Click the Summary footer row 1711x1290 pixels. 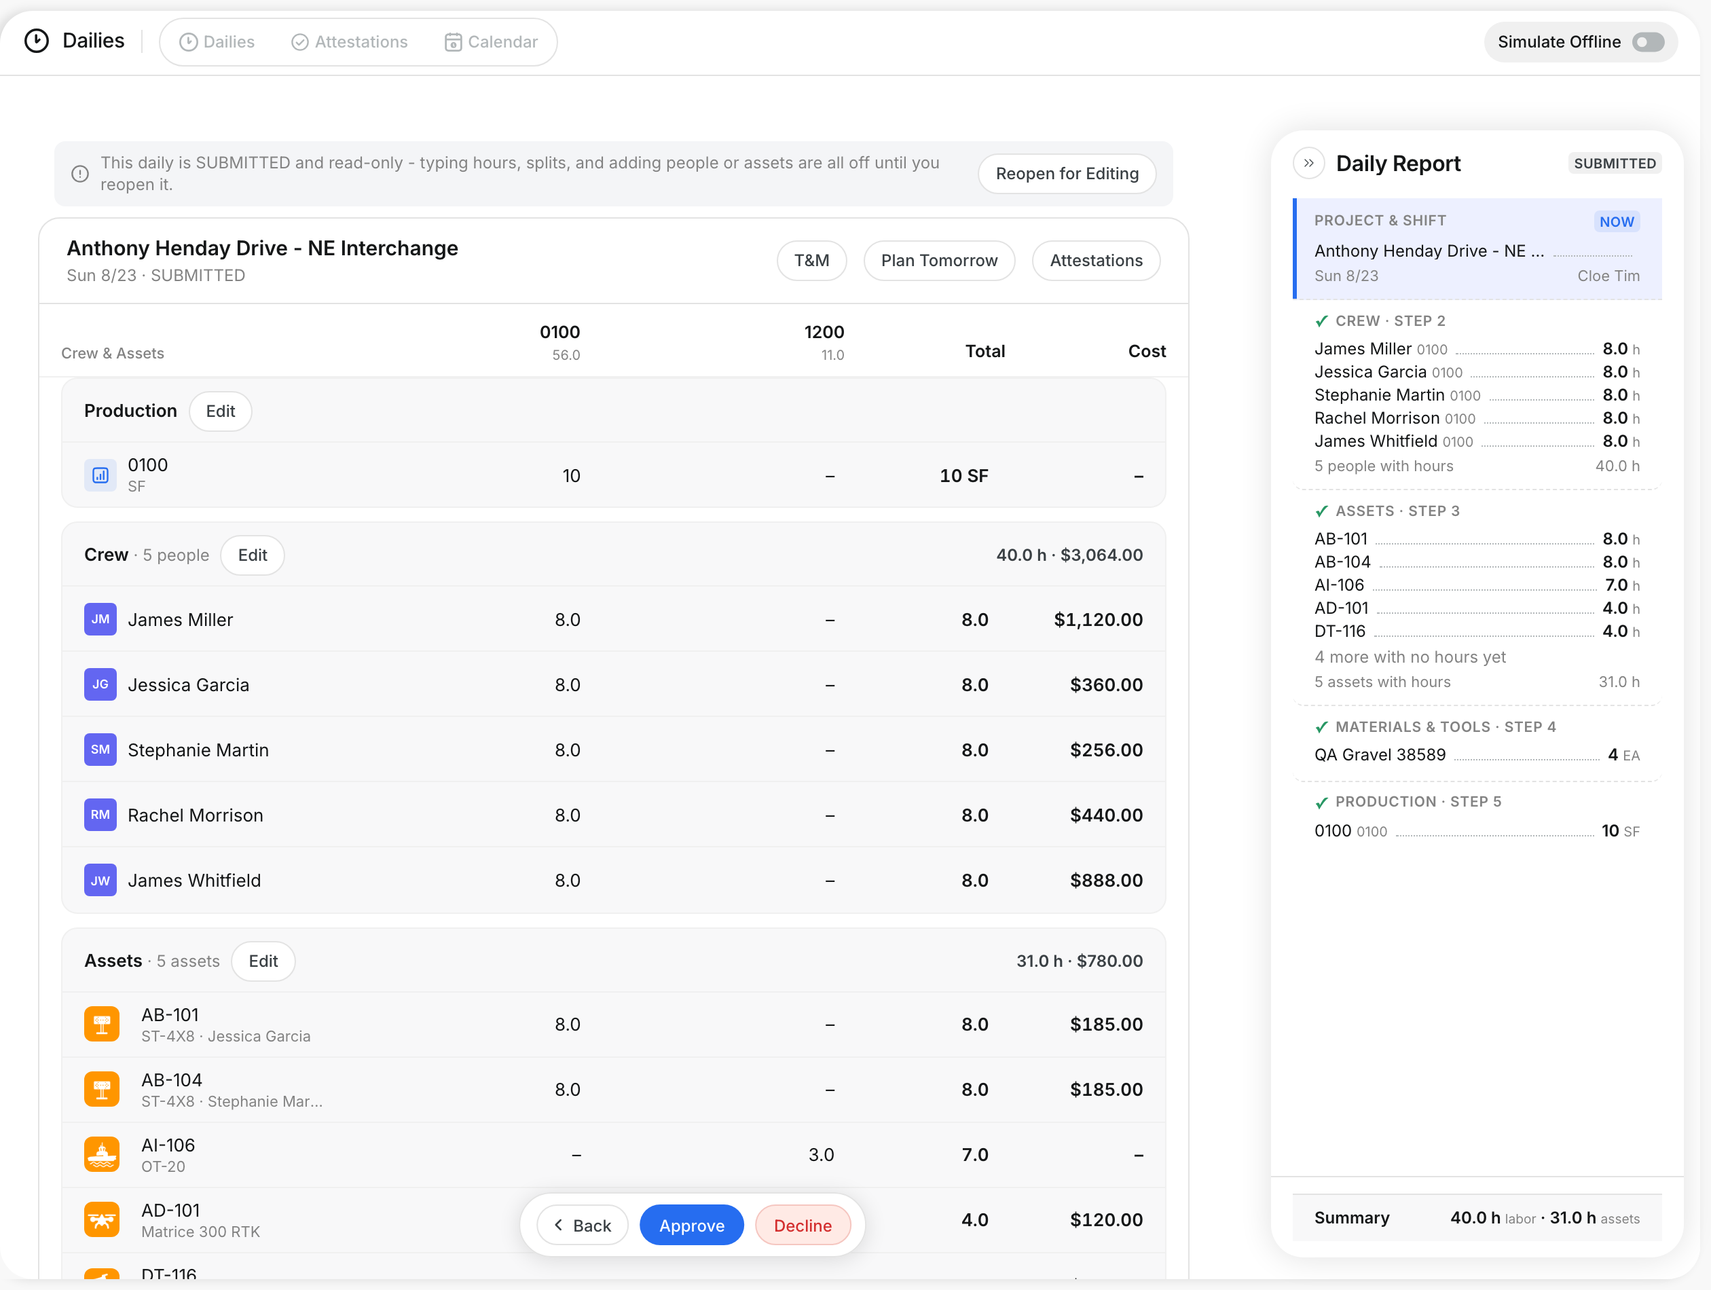pyautogui.click(x=1477, y=1218)
